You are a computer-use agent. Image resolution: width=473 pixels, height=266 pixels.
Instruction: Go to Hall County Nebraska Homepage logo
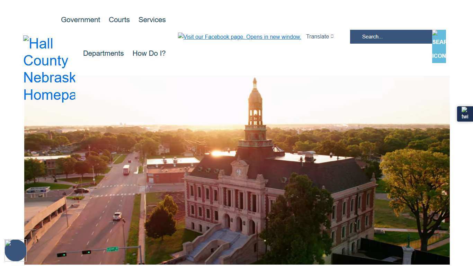pos(49,69)
